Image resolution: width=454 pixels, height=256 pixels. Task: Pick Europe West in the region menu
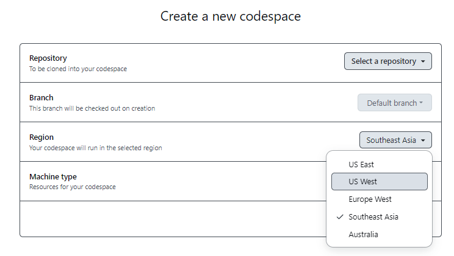coord(370,199)
